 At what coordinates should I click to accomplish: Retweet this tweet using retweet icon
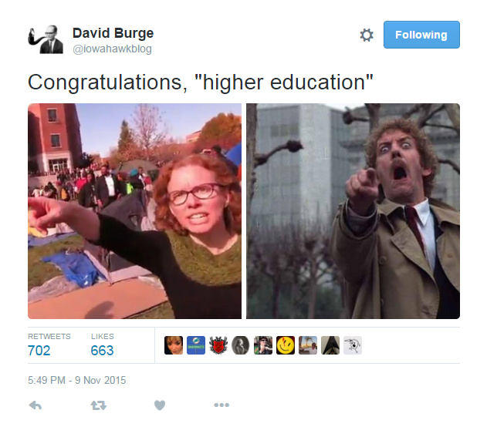(x=98, y=405)
